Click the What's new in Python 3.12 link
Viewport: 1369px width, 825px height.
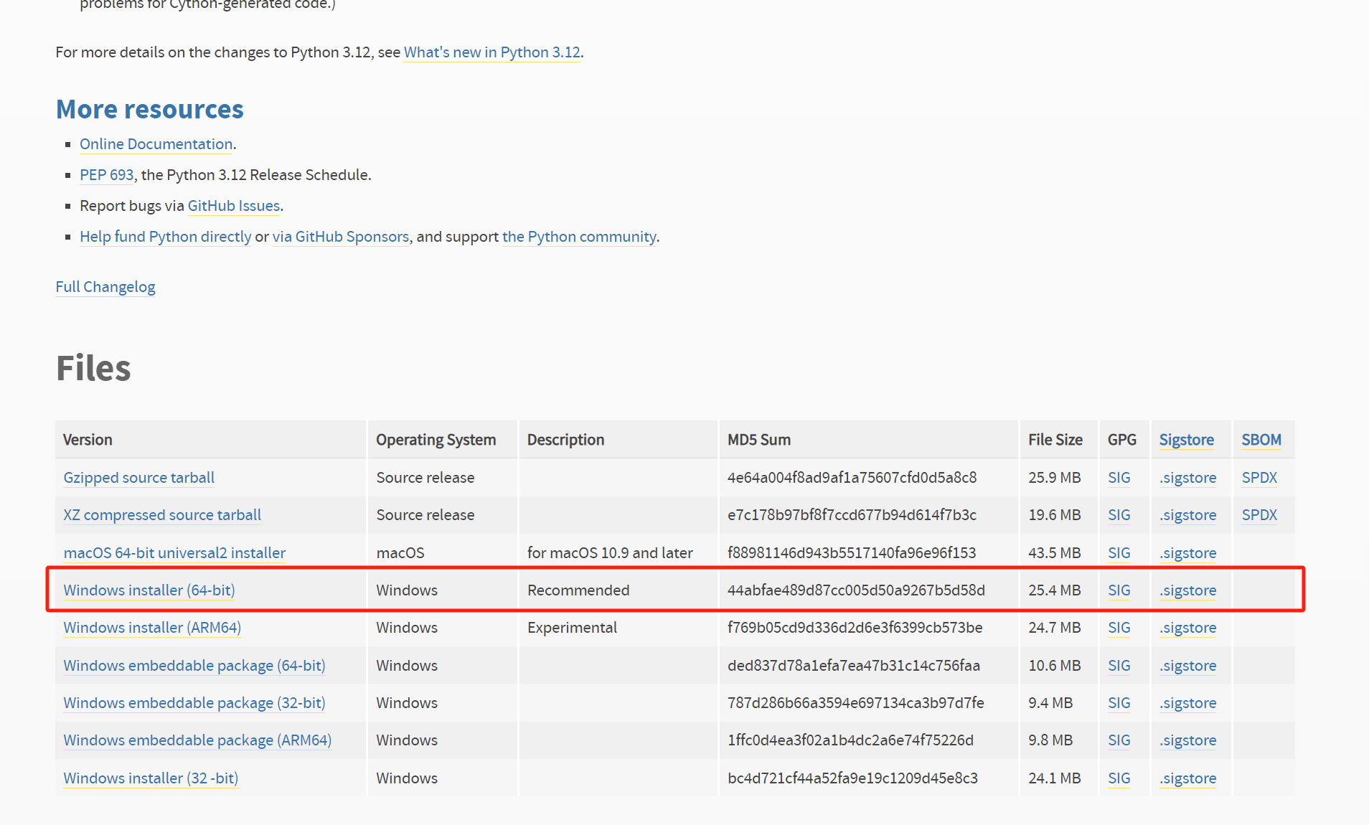click(x=491, y=52)
